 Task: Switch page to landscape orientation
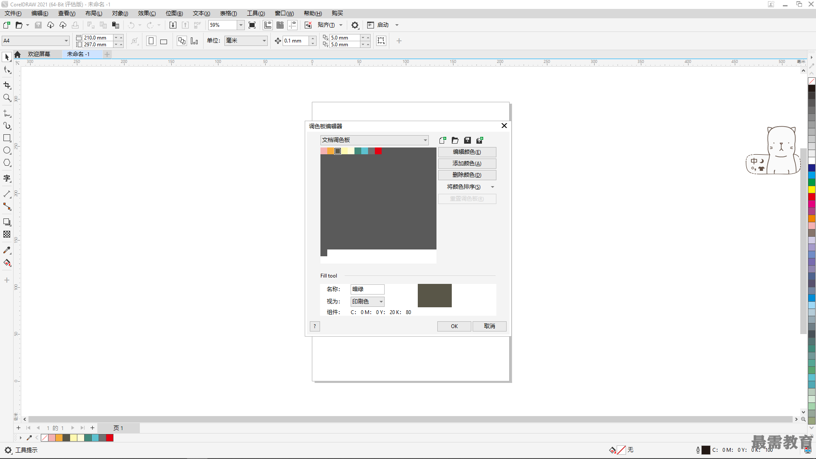[163, 41]
